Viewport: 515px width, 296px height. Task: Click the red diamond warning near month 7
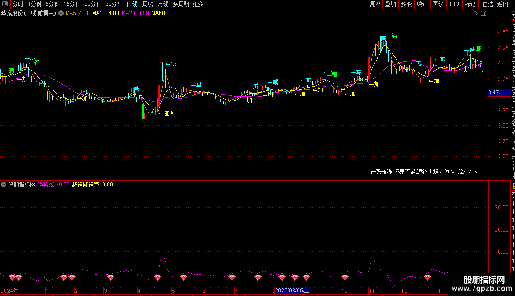click(x=232, y=278)
